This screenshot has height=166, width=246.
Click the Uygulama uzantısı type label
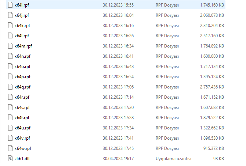pos(174,159)
